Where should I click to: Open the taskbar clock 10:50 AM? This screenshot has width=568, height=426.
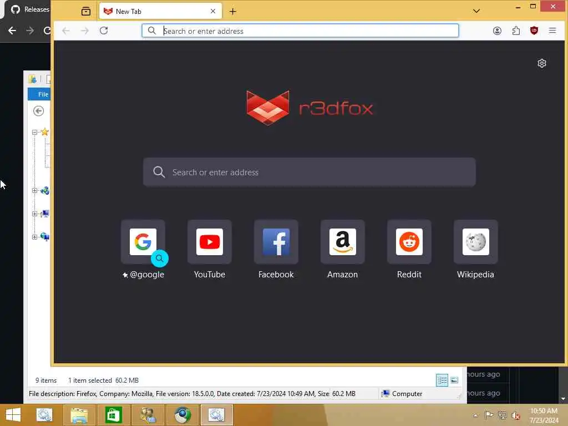544,415
